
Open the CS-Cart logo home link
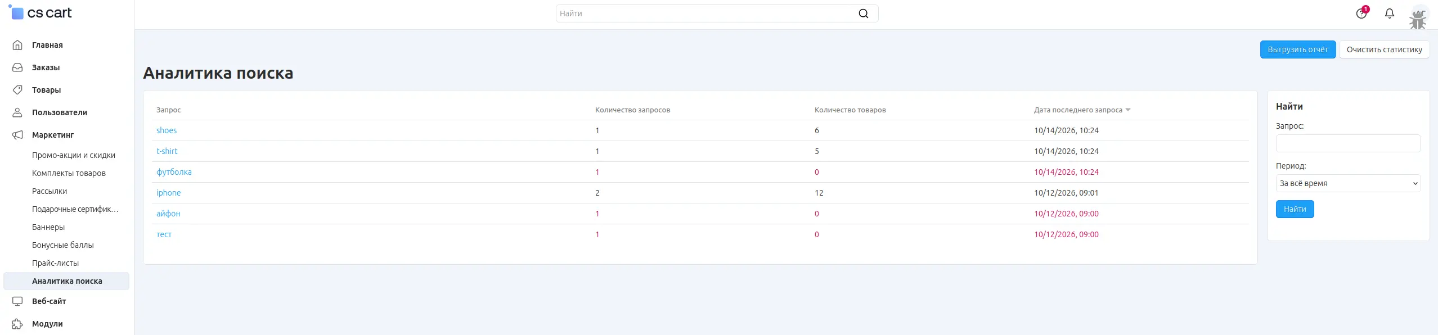pos(41,12)
